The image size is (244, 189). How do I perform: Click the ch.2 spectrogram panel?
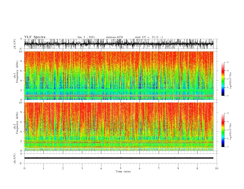coord(119,127)
